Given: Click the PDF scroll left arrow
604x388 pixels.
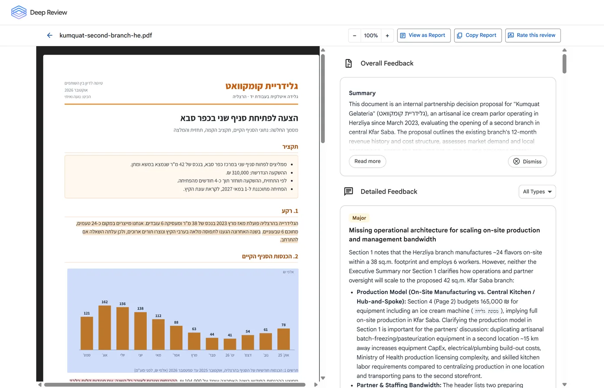Looking at the screenshot, I should coord(40,385).
